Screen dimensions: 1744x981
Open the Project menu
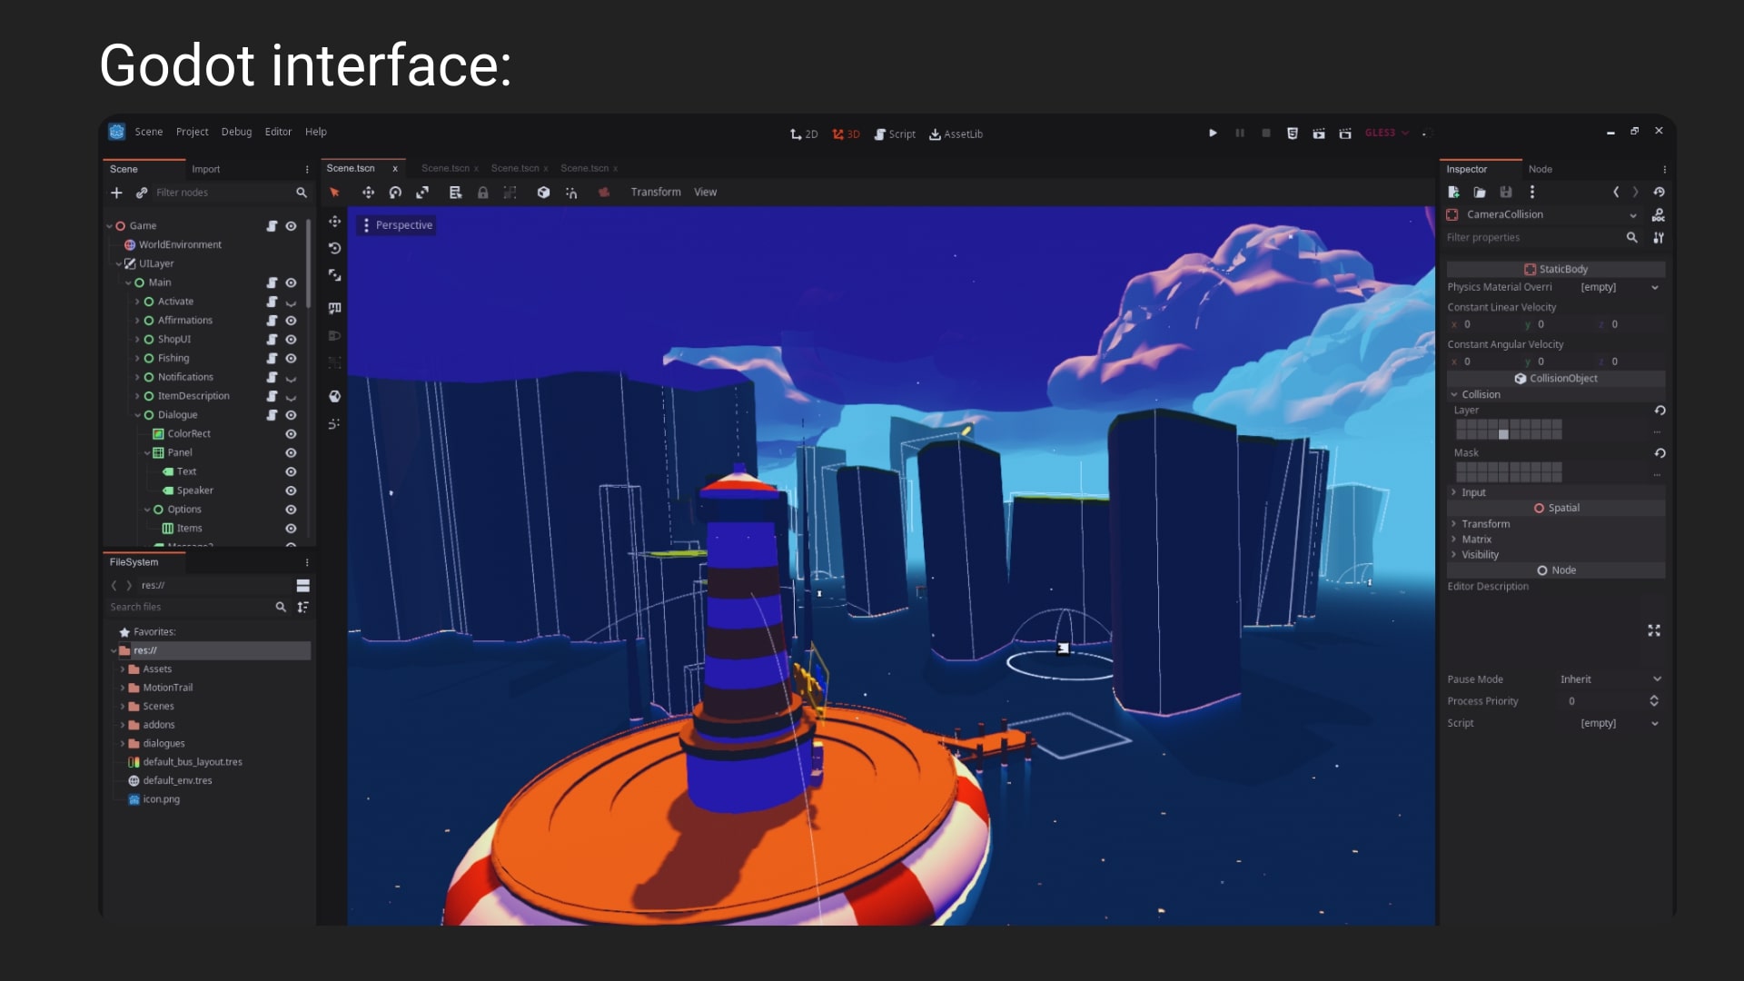[192, 133]
